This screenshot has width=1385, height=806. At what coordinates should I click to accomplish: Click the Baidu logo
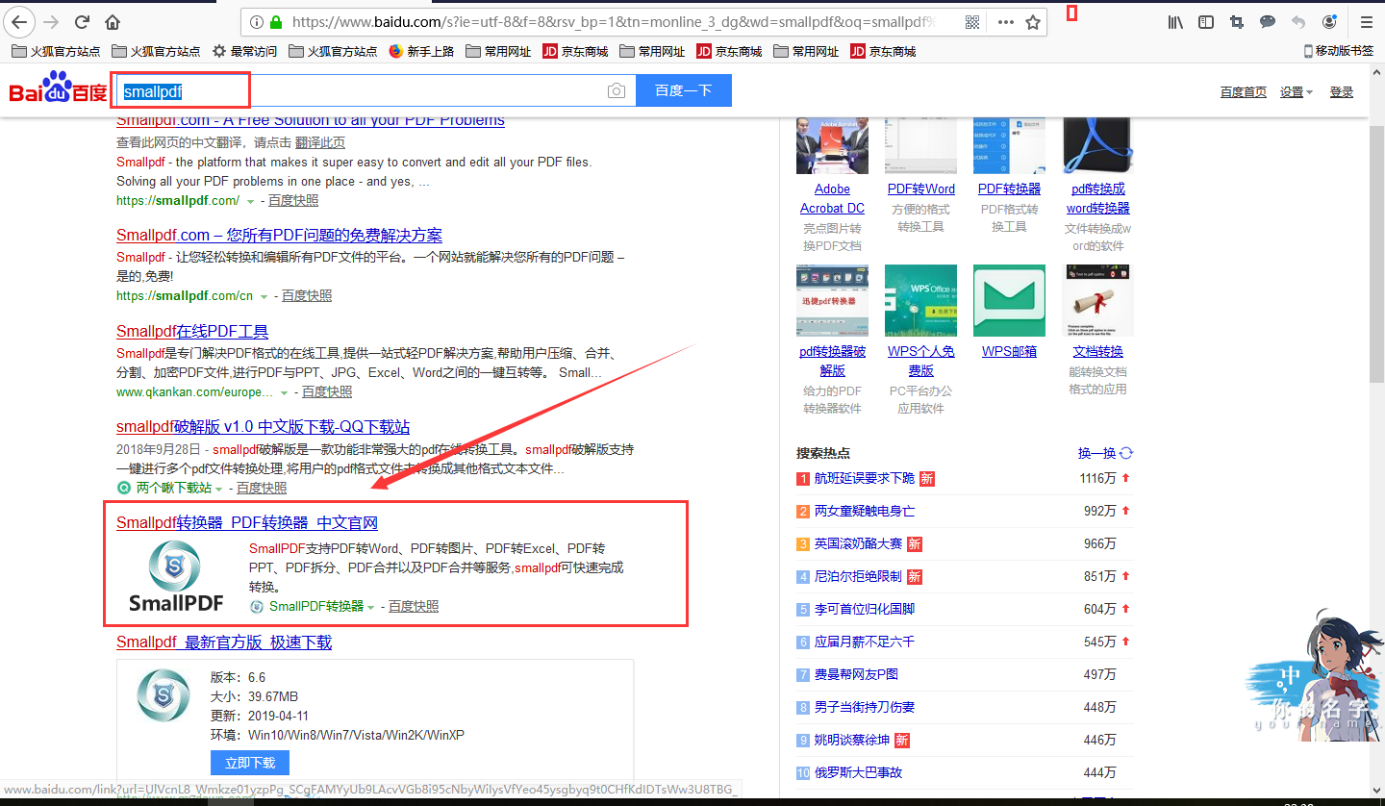point(58,89)
